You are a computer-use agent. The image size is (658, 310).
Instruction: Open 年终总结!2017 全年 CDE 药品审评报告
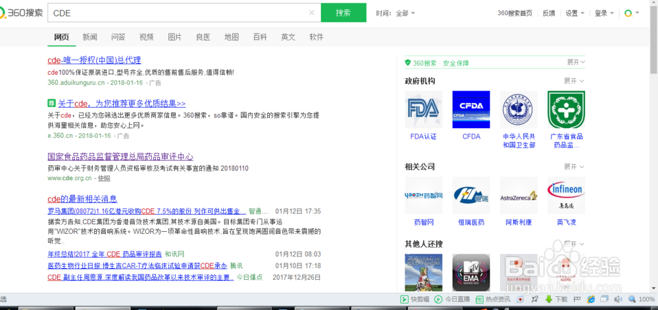[105, 254]
